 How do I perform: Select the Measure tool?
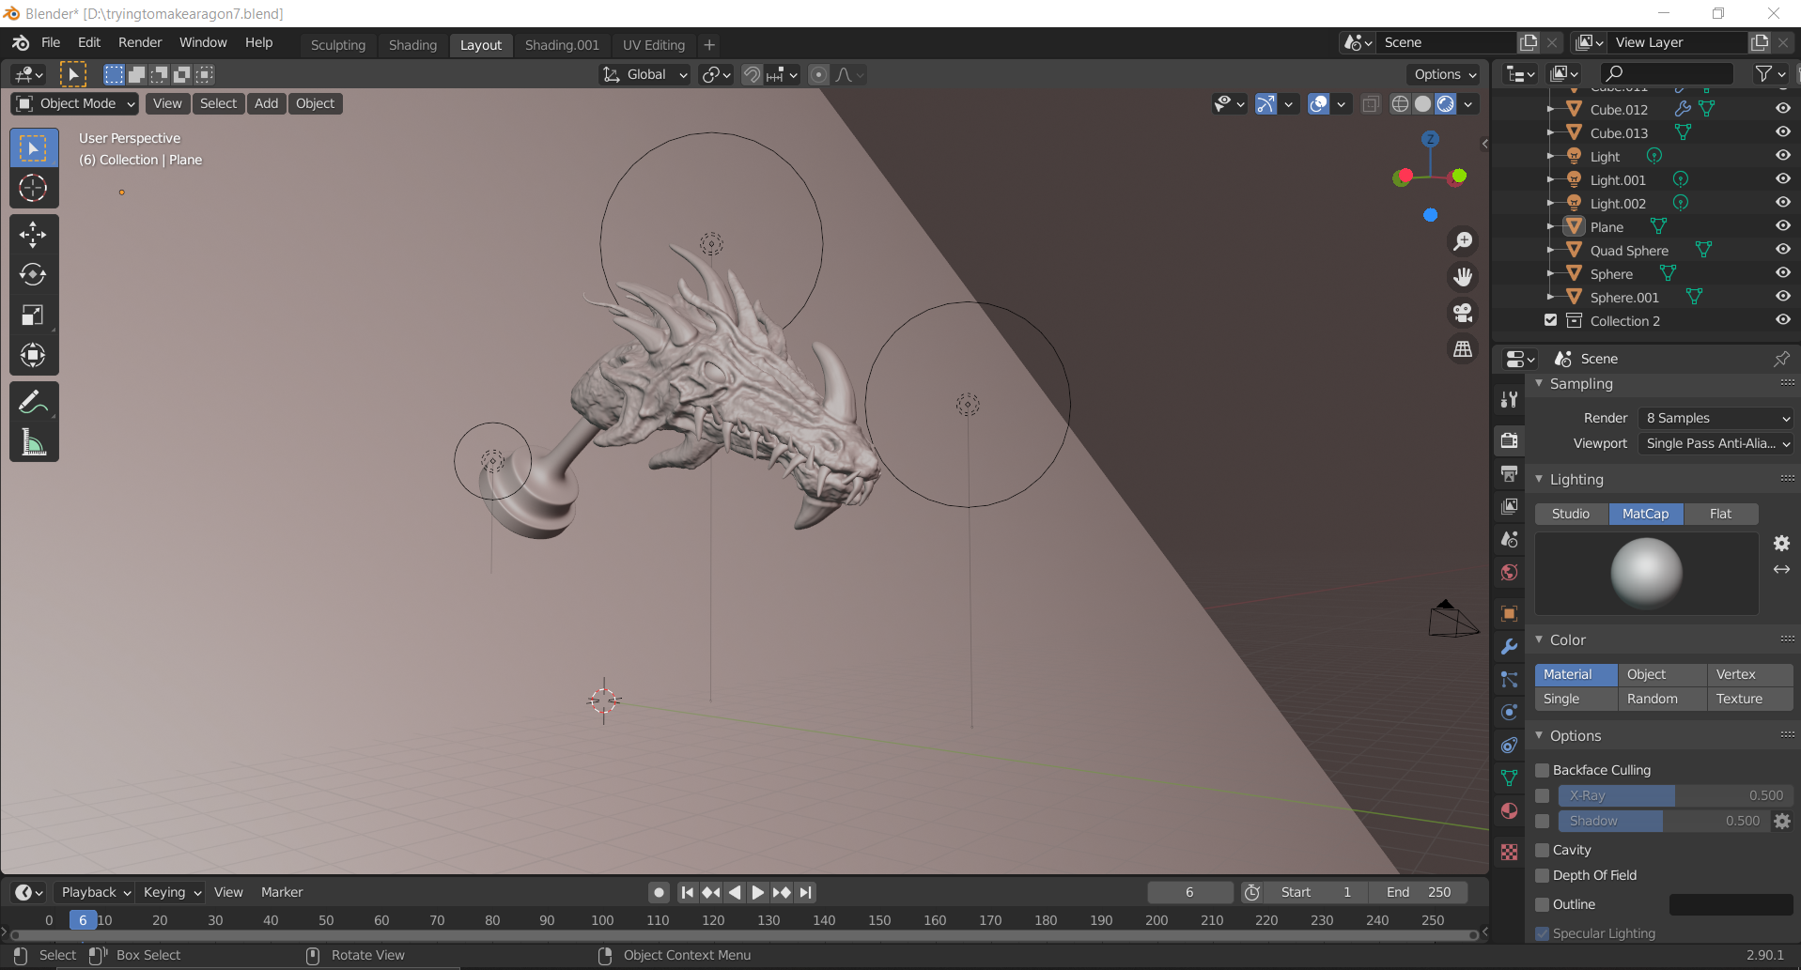coord(33,441)
